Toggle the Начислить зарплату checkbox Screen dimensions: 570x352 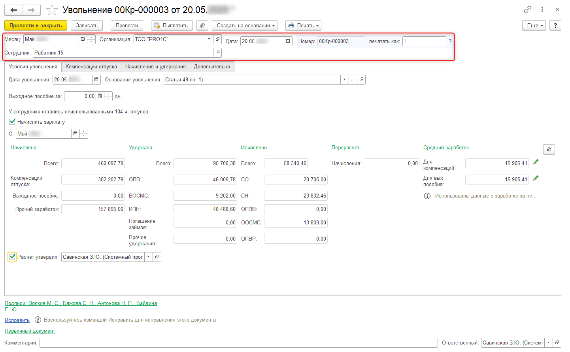[12, 122]
